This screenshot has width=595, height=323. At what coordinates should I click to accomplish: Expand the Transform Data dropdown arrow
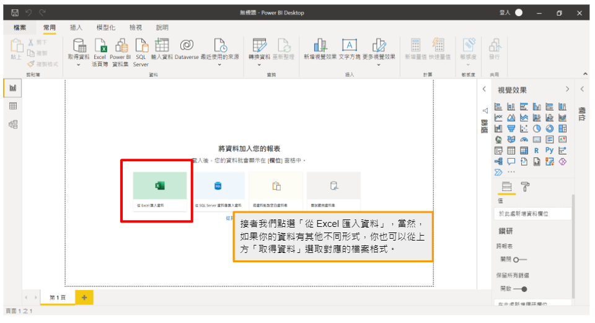tap(260, 65)
